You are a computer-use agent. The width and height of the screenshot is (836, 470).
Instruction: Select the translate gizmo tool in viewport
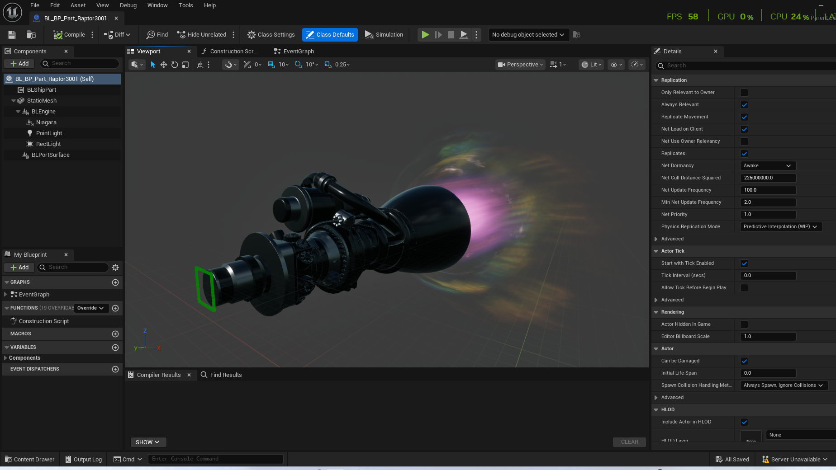click(164, 65)
